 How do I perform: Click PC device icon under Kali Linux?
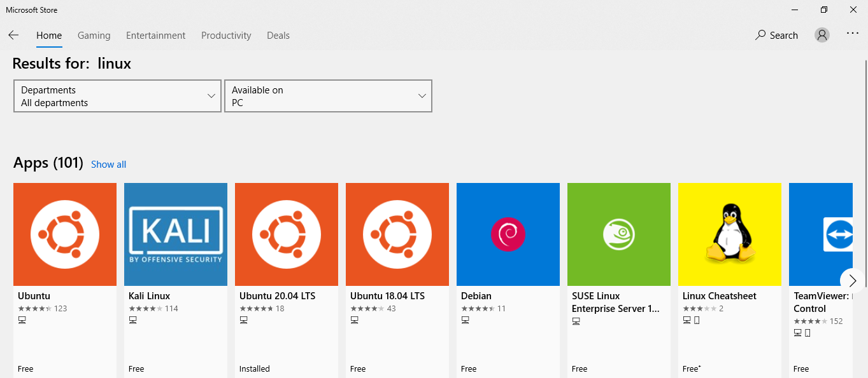click(x=133, y=320)
